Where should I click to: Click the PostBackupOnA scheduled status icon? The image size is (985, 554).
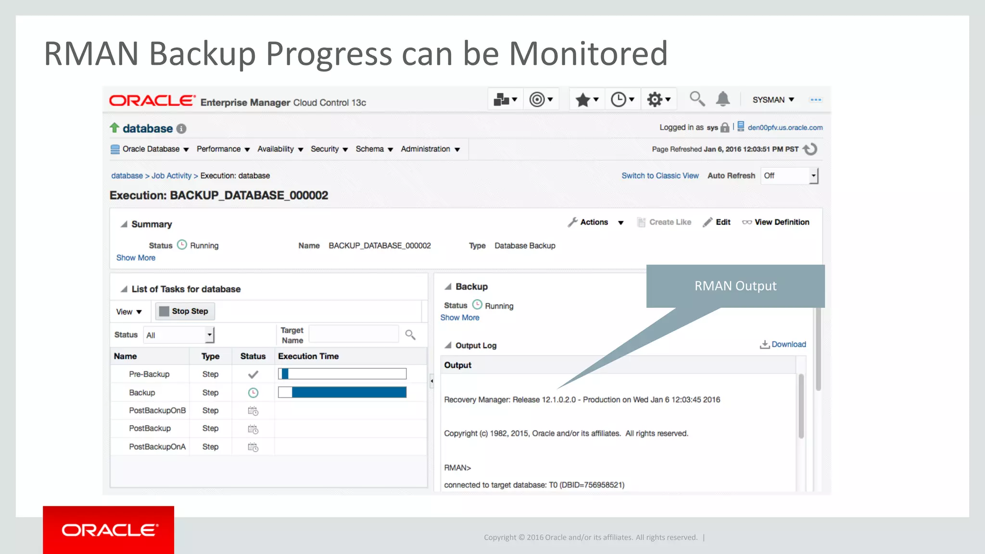pyautogui.click(x=253, y=447)
